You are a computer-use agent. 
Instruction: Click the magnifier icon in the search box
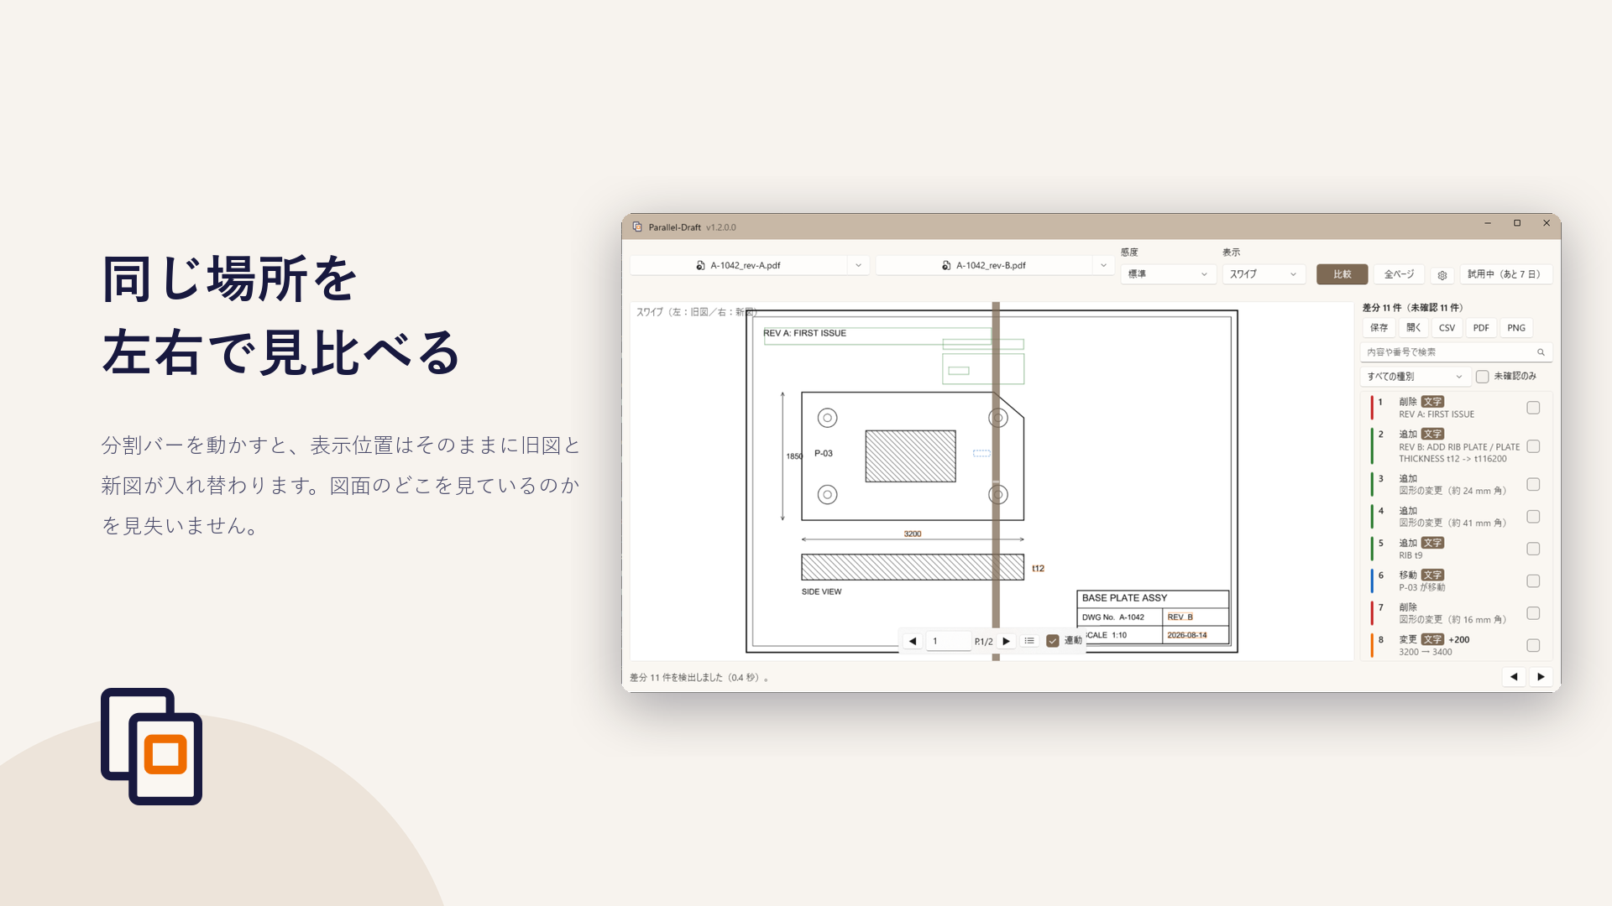click(1541, 352)
